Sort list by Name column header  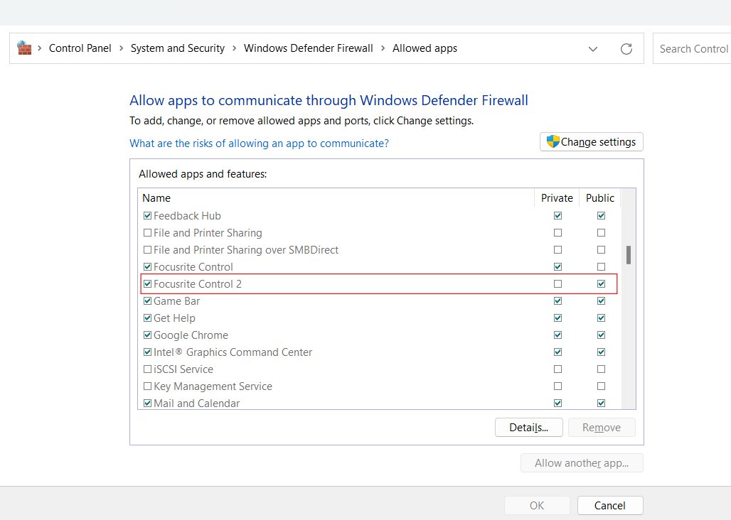(x=336, y=198)
